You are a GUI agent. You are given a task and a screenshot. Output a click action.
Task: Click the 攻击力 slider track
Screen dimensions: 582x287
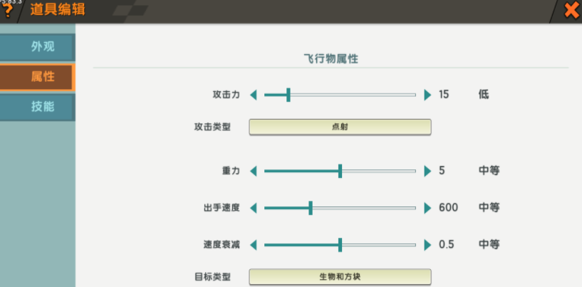[x=340, y=95]
